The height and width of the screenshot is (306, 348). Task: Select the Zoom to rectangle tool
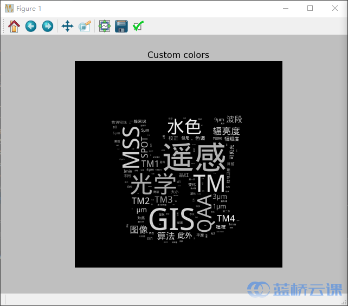point(85,26)
